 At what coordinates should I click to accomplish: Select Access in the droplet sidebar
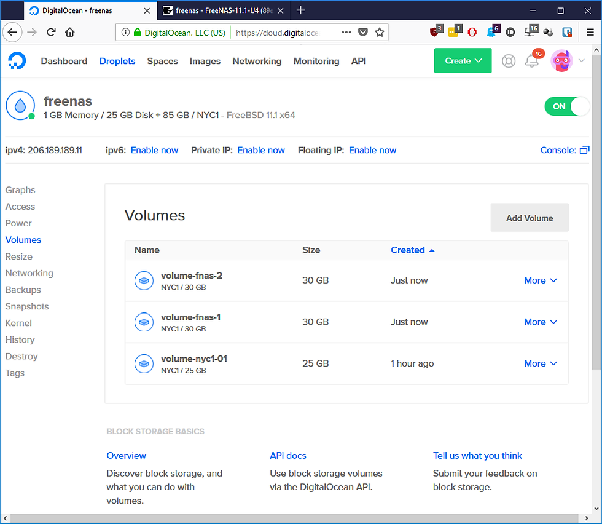[20, 207]
